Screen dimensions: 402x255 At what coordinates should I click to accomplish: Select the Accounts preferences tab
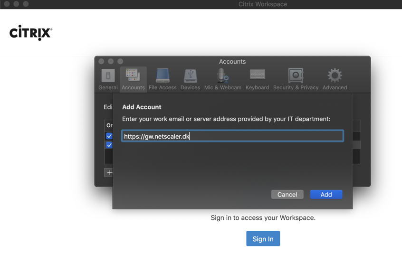click(133, 79)
